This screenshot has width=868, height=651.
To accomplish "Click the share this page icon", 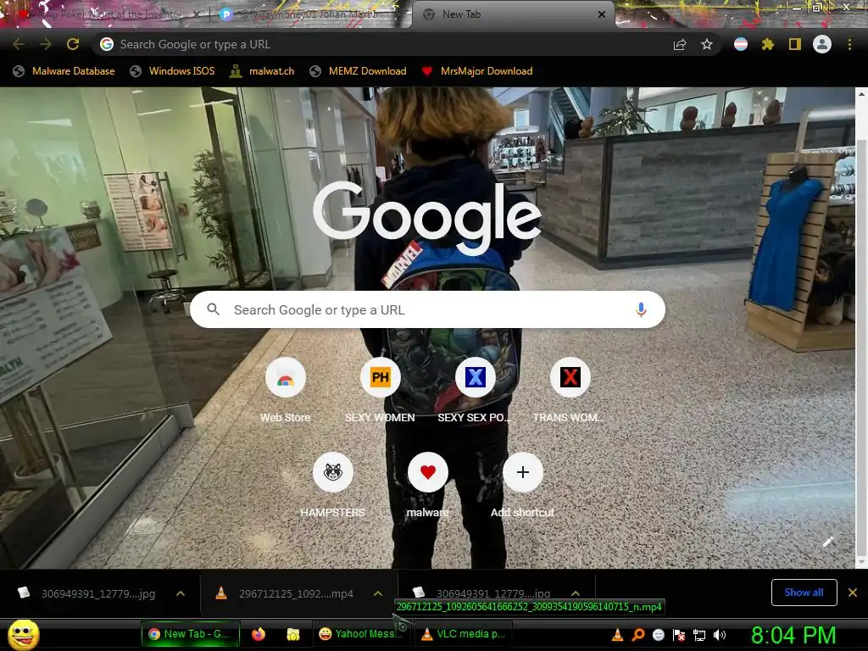I will 680,44.
